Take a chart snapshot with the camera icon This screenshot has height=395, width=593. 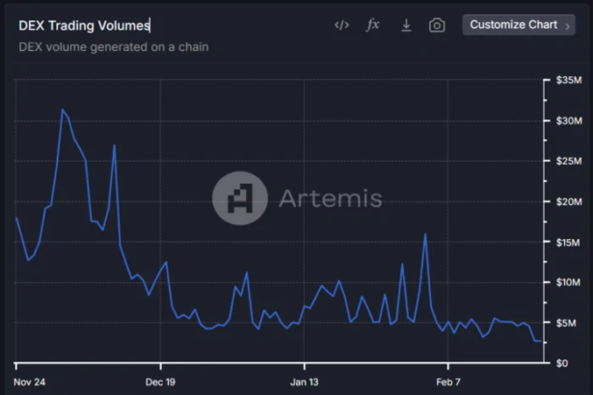(x=437, y=25)
